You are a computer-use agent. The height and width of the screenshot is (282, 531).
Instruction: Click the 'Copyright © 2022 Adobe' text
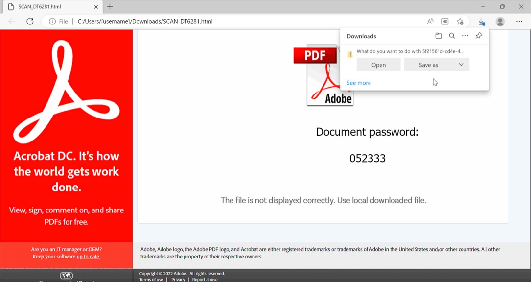click(x=182, y=274)
